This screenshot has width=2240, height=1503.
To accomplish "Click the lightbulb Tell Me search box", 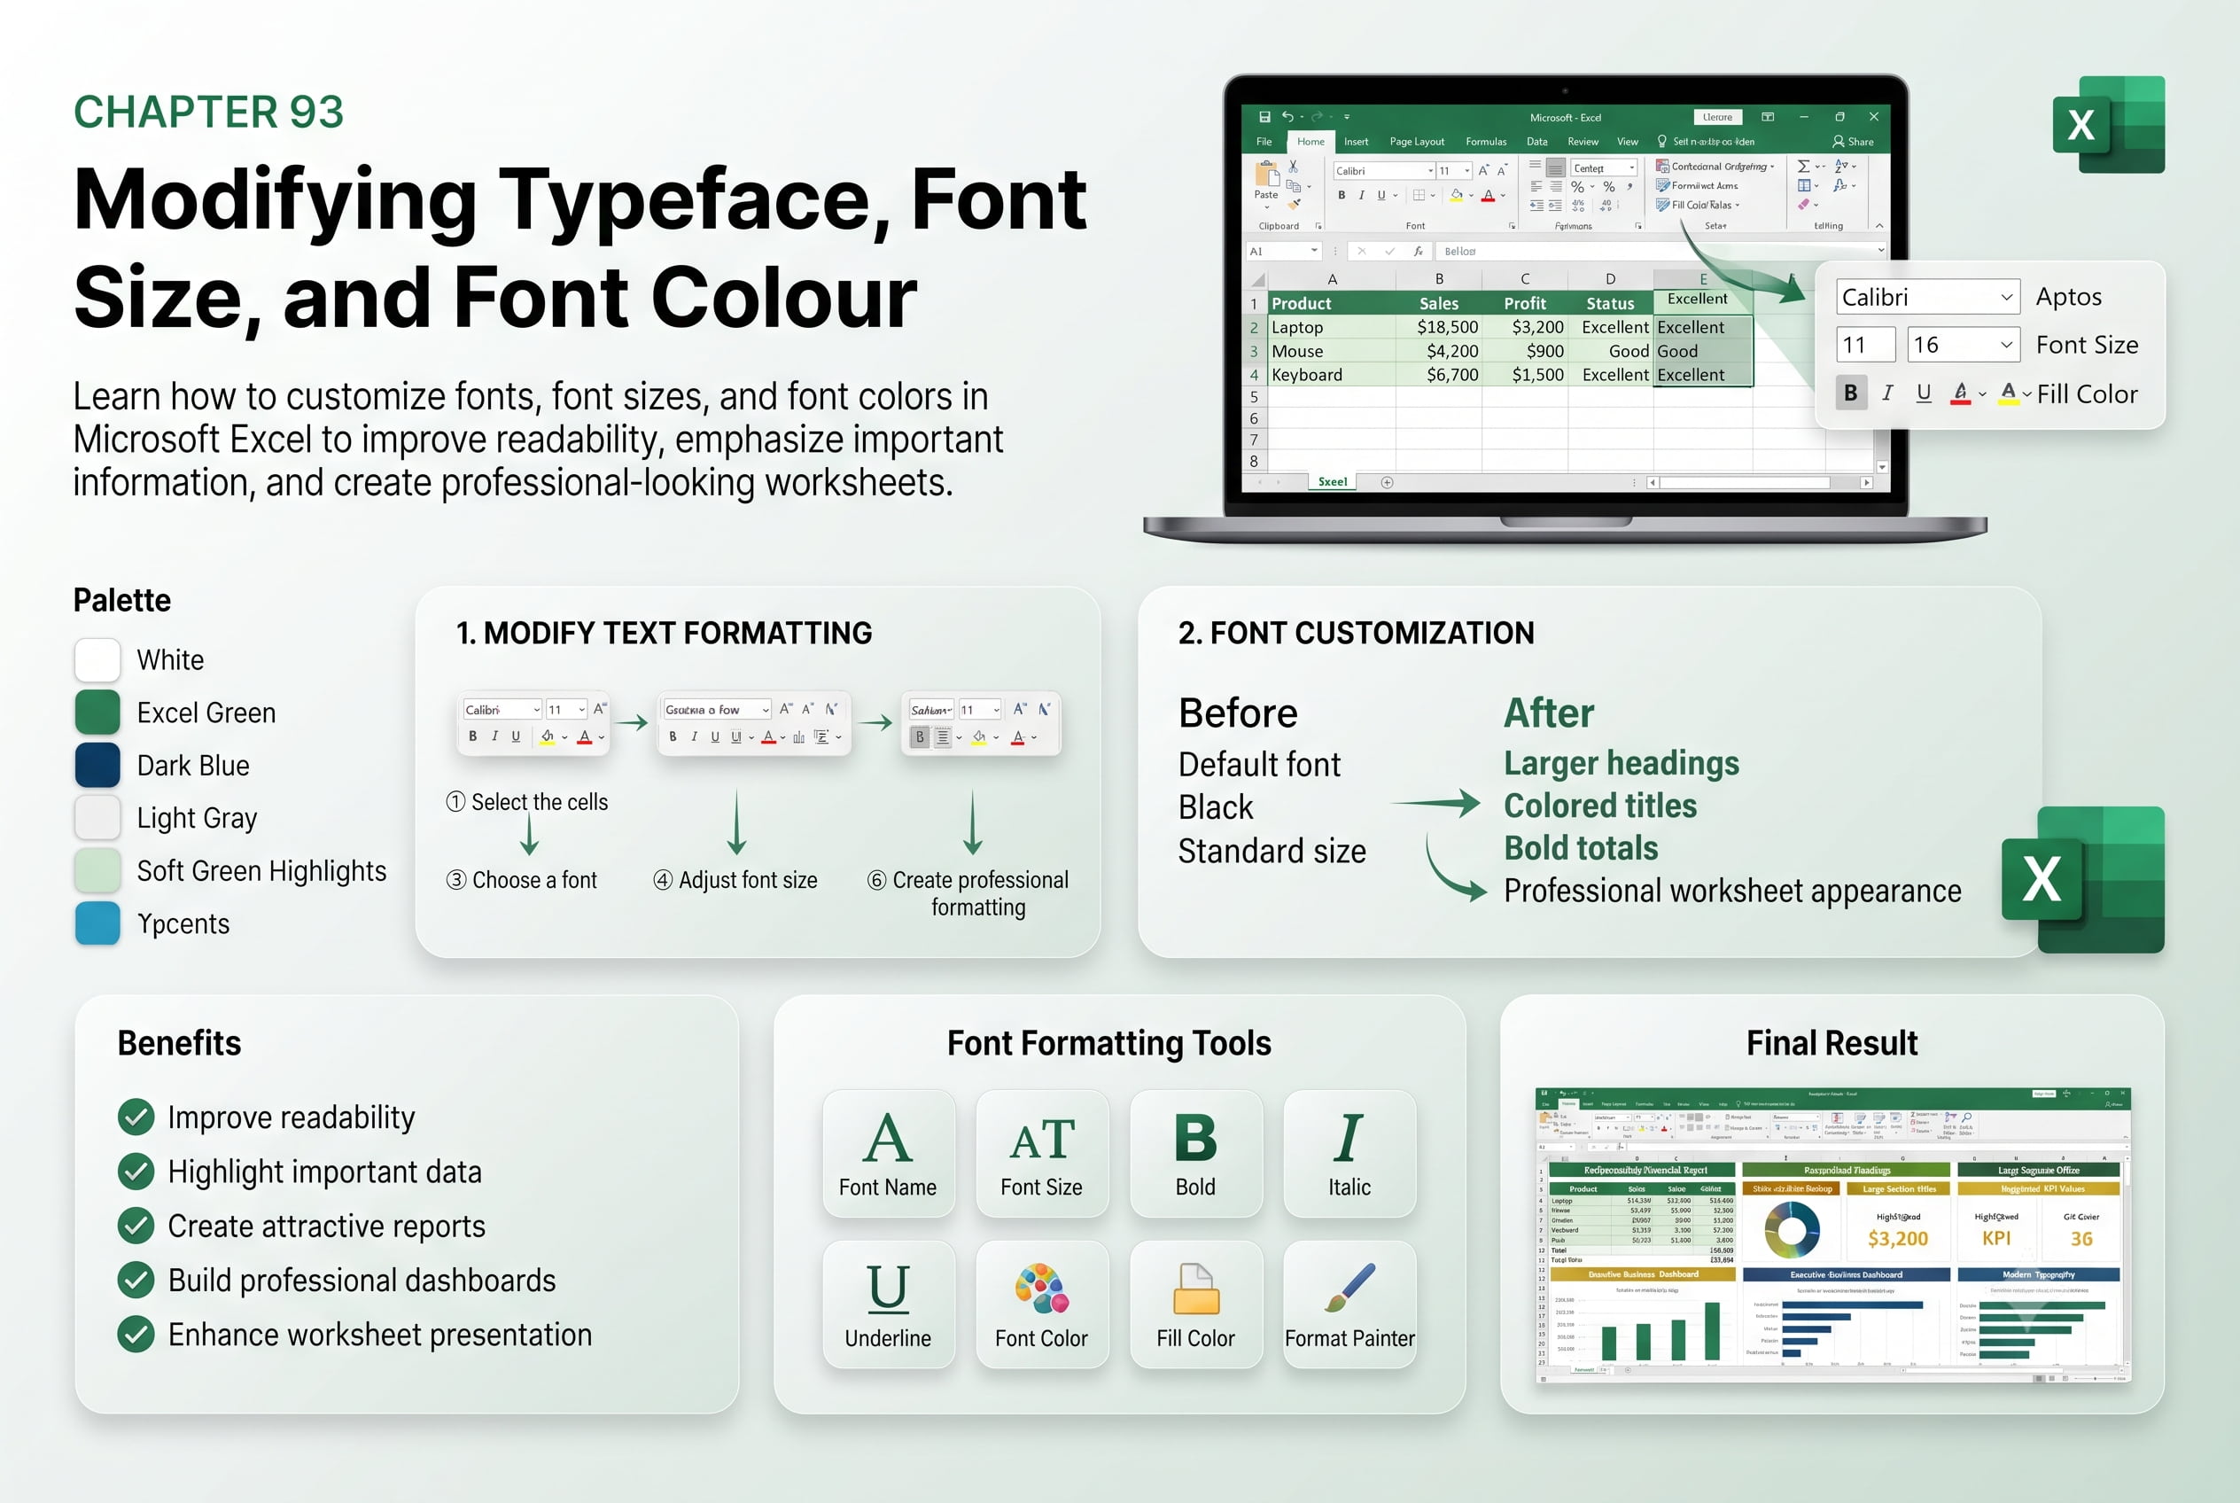I will (1707, 142).
